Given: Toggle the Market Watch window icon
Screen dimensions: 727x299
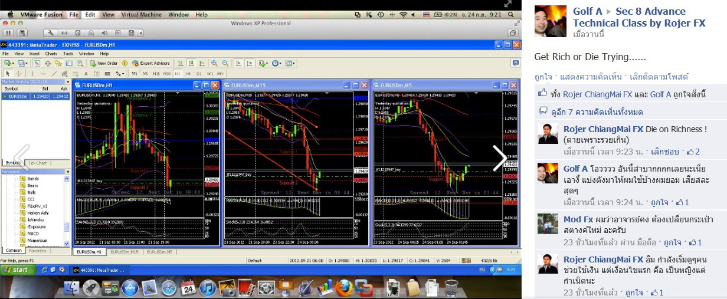Looking at the screenshot, I should click(x=37, y=63).
